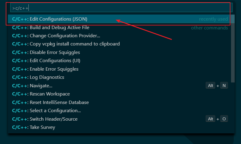
Task: Click the command palette search input
Action: pos(121,8)
